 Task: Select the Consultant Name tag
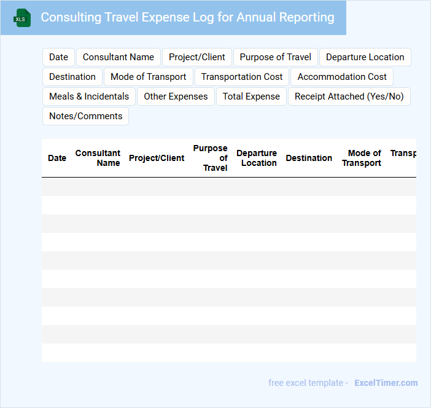click(x=118, y=57)
